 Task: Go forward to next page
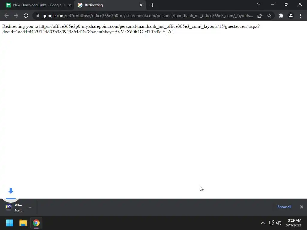pos(16,16)
